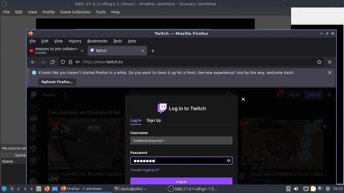Click the blue info icon in notification bar
344x193 pixels.
click(x=34, y=73)
